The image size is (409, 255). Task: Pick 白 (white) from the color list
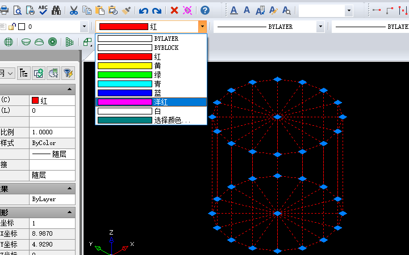[x=151, y=111]
